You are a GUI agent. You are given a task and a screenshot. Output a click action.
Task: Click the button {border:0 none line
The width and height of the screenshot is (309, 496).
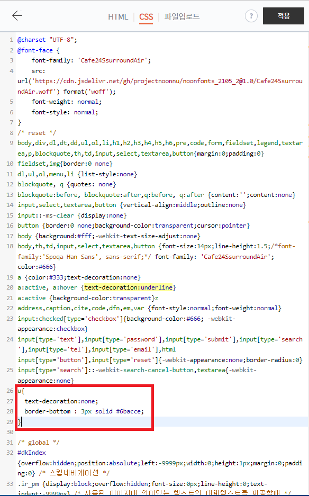pyautogui.click(x=133, y=226)
